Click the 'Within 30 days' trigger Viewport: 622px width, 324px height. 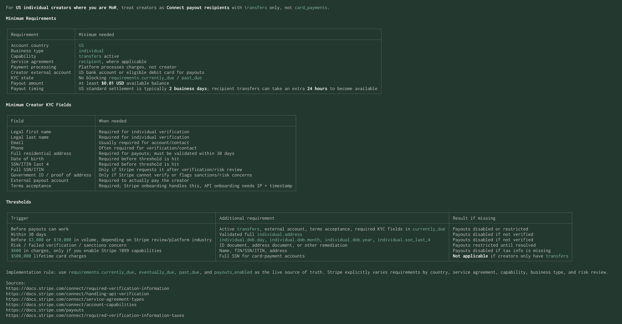coord(29,234)
